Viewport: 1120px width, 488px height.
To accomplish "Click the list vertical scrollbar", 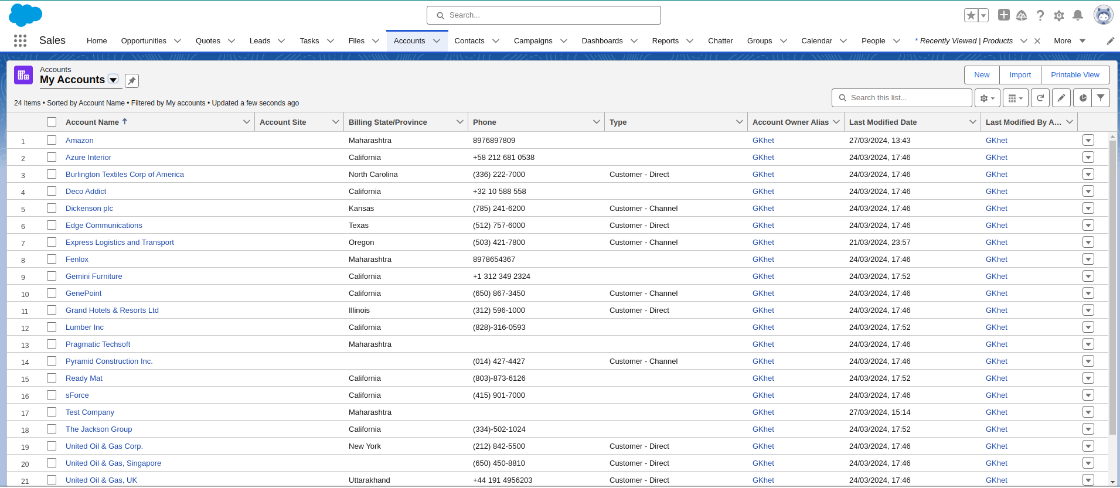I will [1112, 287].
